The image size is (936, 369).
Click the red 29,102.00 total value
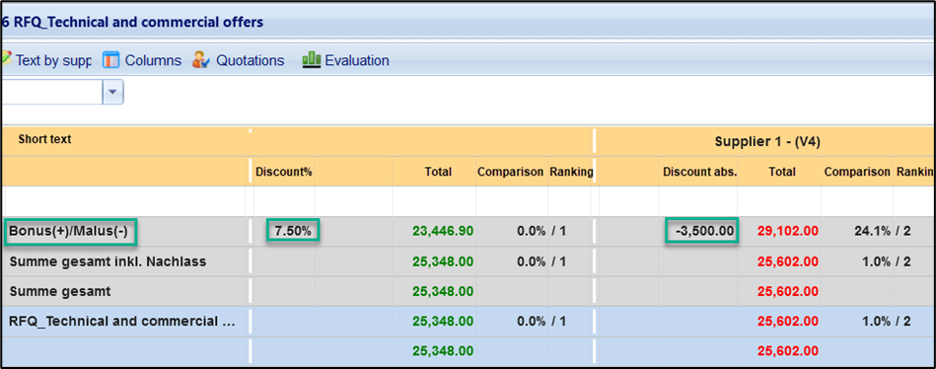coord(787,231)
